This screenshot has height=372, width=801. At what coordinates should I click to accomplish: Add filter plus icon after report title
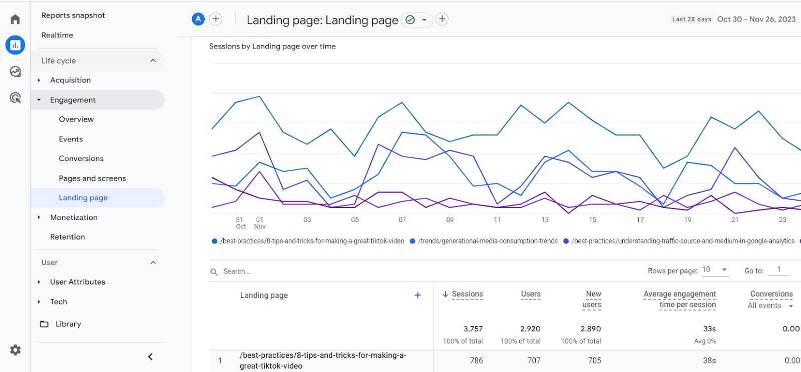tap(442, 19)
